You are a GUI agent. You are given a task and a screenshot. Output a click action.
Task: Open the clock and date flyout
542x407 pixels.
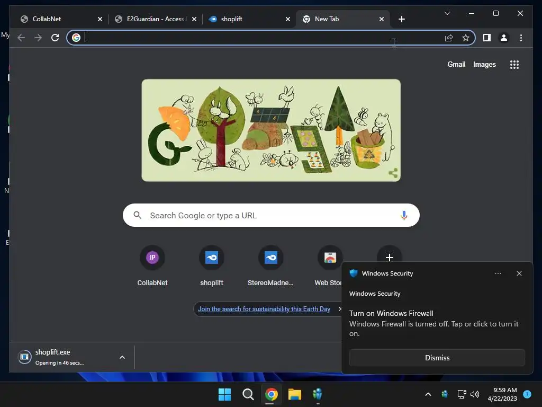[502, 394]
